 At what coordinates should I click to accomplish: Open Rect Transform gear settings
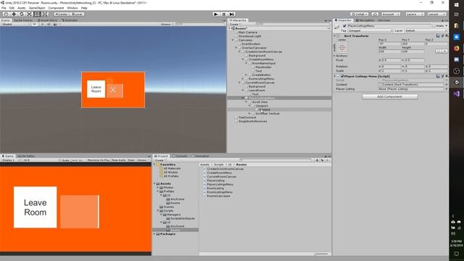(447, 36)
